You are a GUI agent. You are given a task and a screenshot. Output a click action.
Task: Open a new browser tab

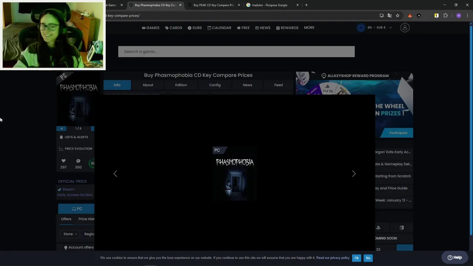pos(306,5)
